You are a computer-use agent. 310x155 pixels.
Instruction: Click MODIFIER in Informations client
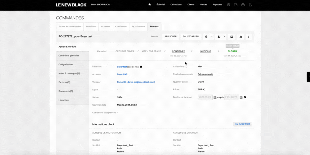[x=242, y=124]
